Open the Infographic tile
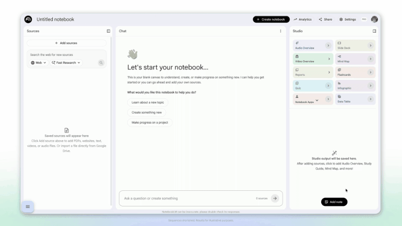402x226 pixels. pos(355,85)
